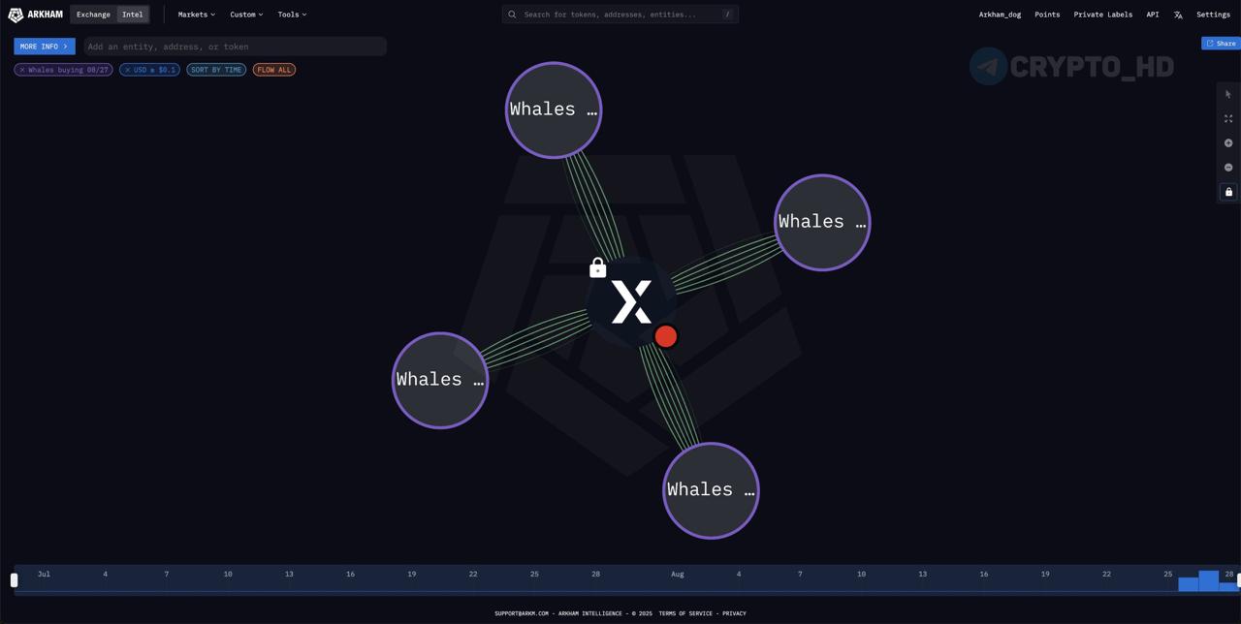Screen dimensions: 1241x624
Task: Go to Private Labels
Action: pyautogui.click(x=1102, y=15)
